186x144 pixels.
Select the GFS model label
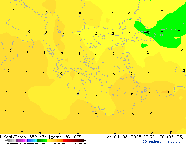77,137
